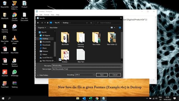Go up one folder level

point(48,23)
